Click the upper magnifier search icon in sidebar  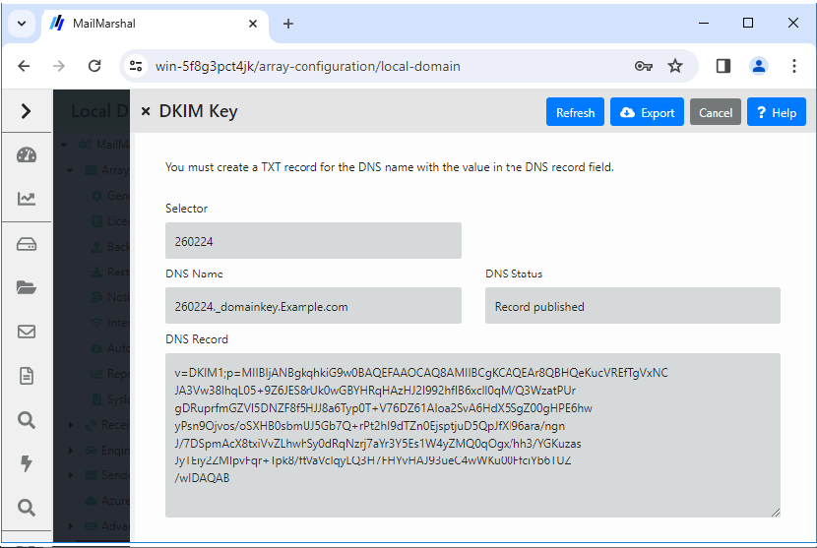click(x=26, y=420)
